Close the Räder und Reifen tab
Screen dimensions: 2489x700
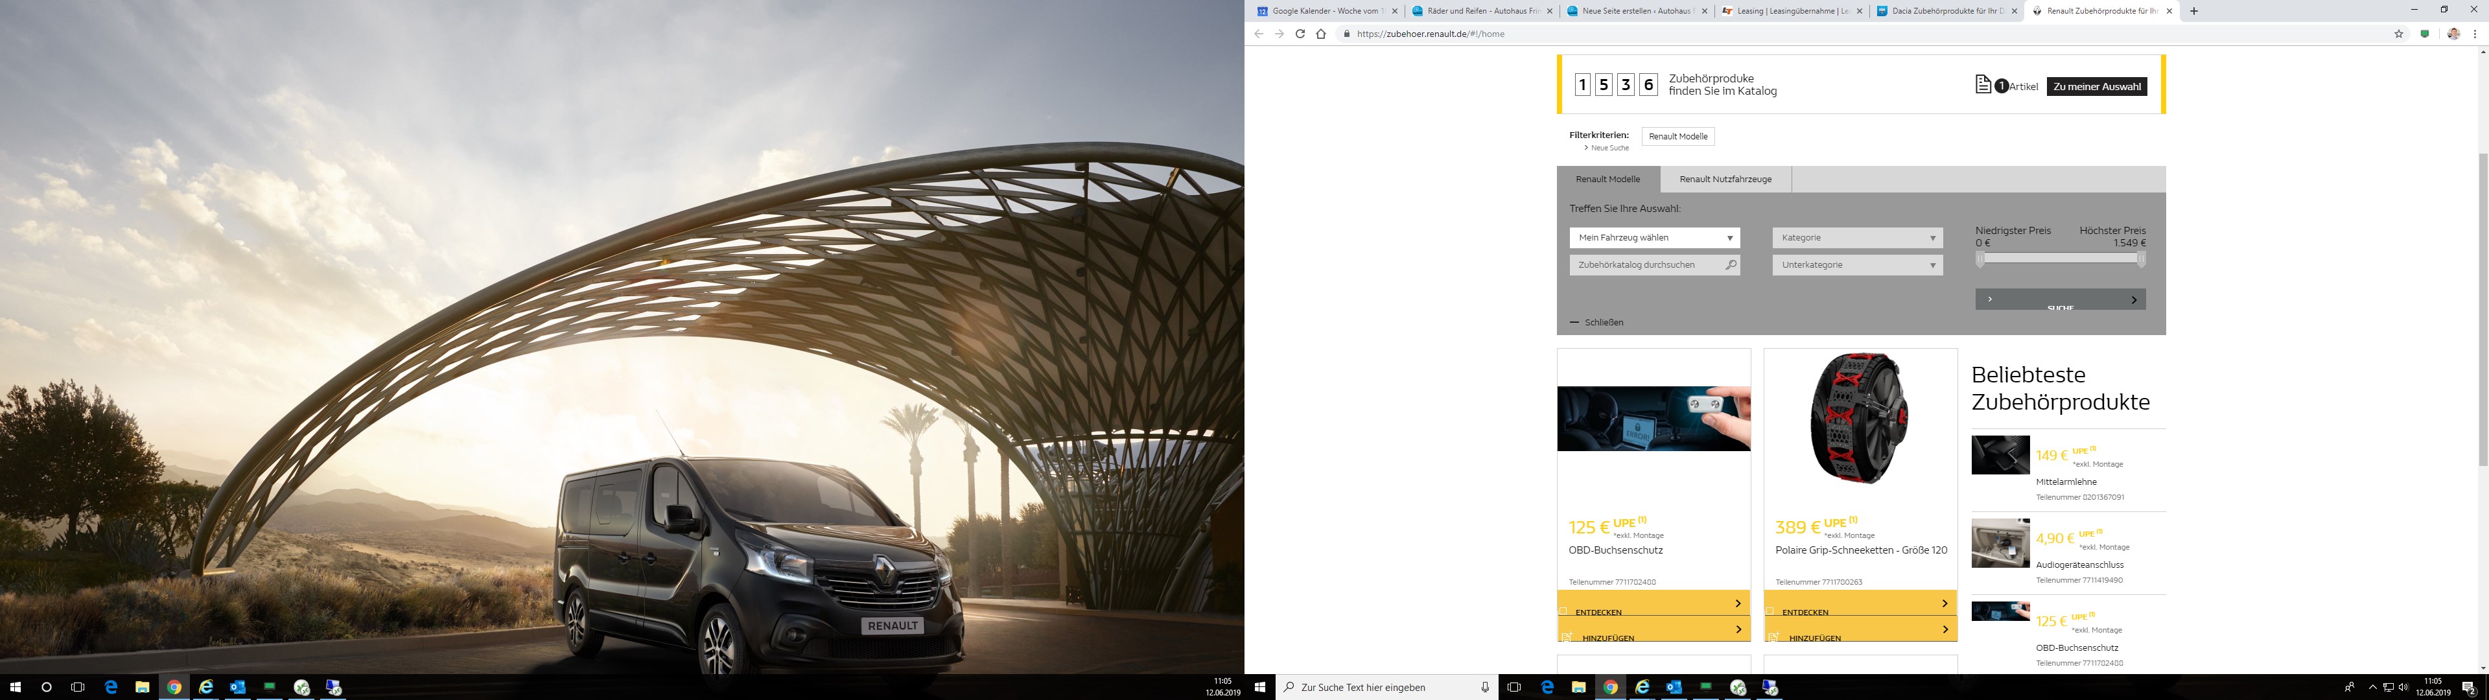pos(1549,12)
